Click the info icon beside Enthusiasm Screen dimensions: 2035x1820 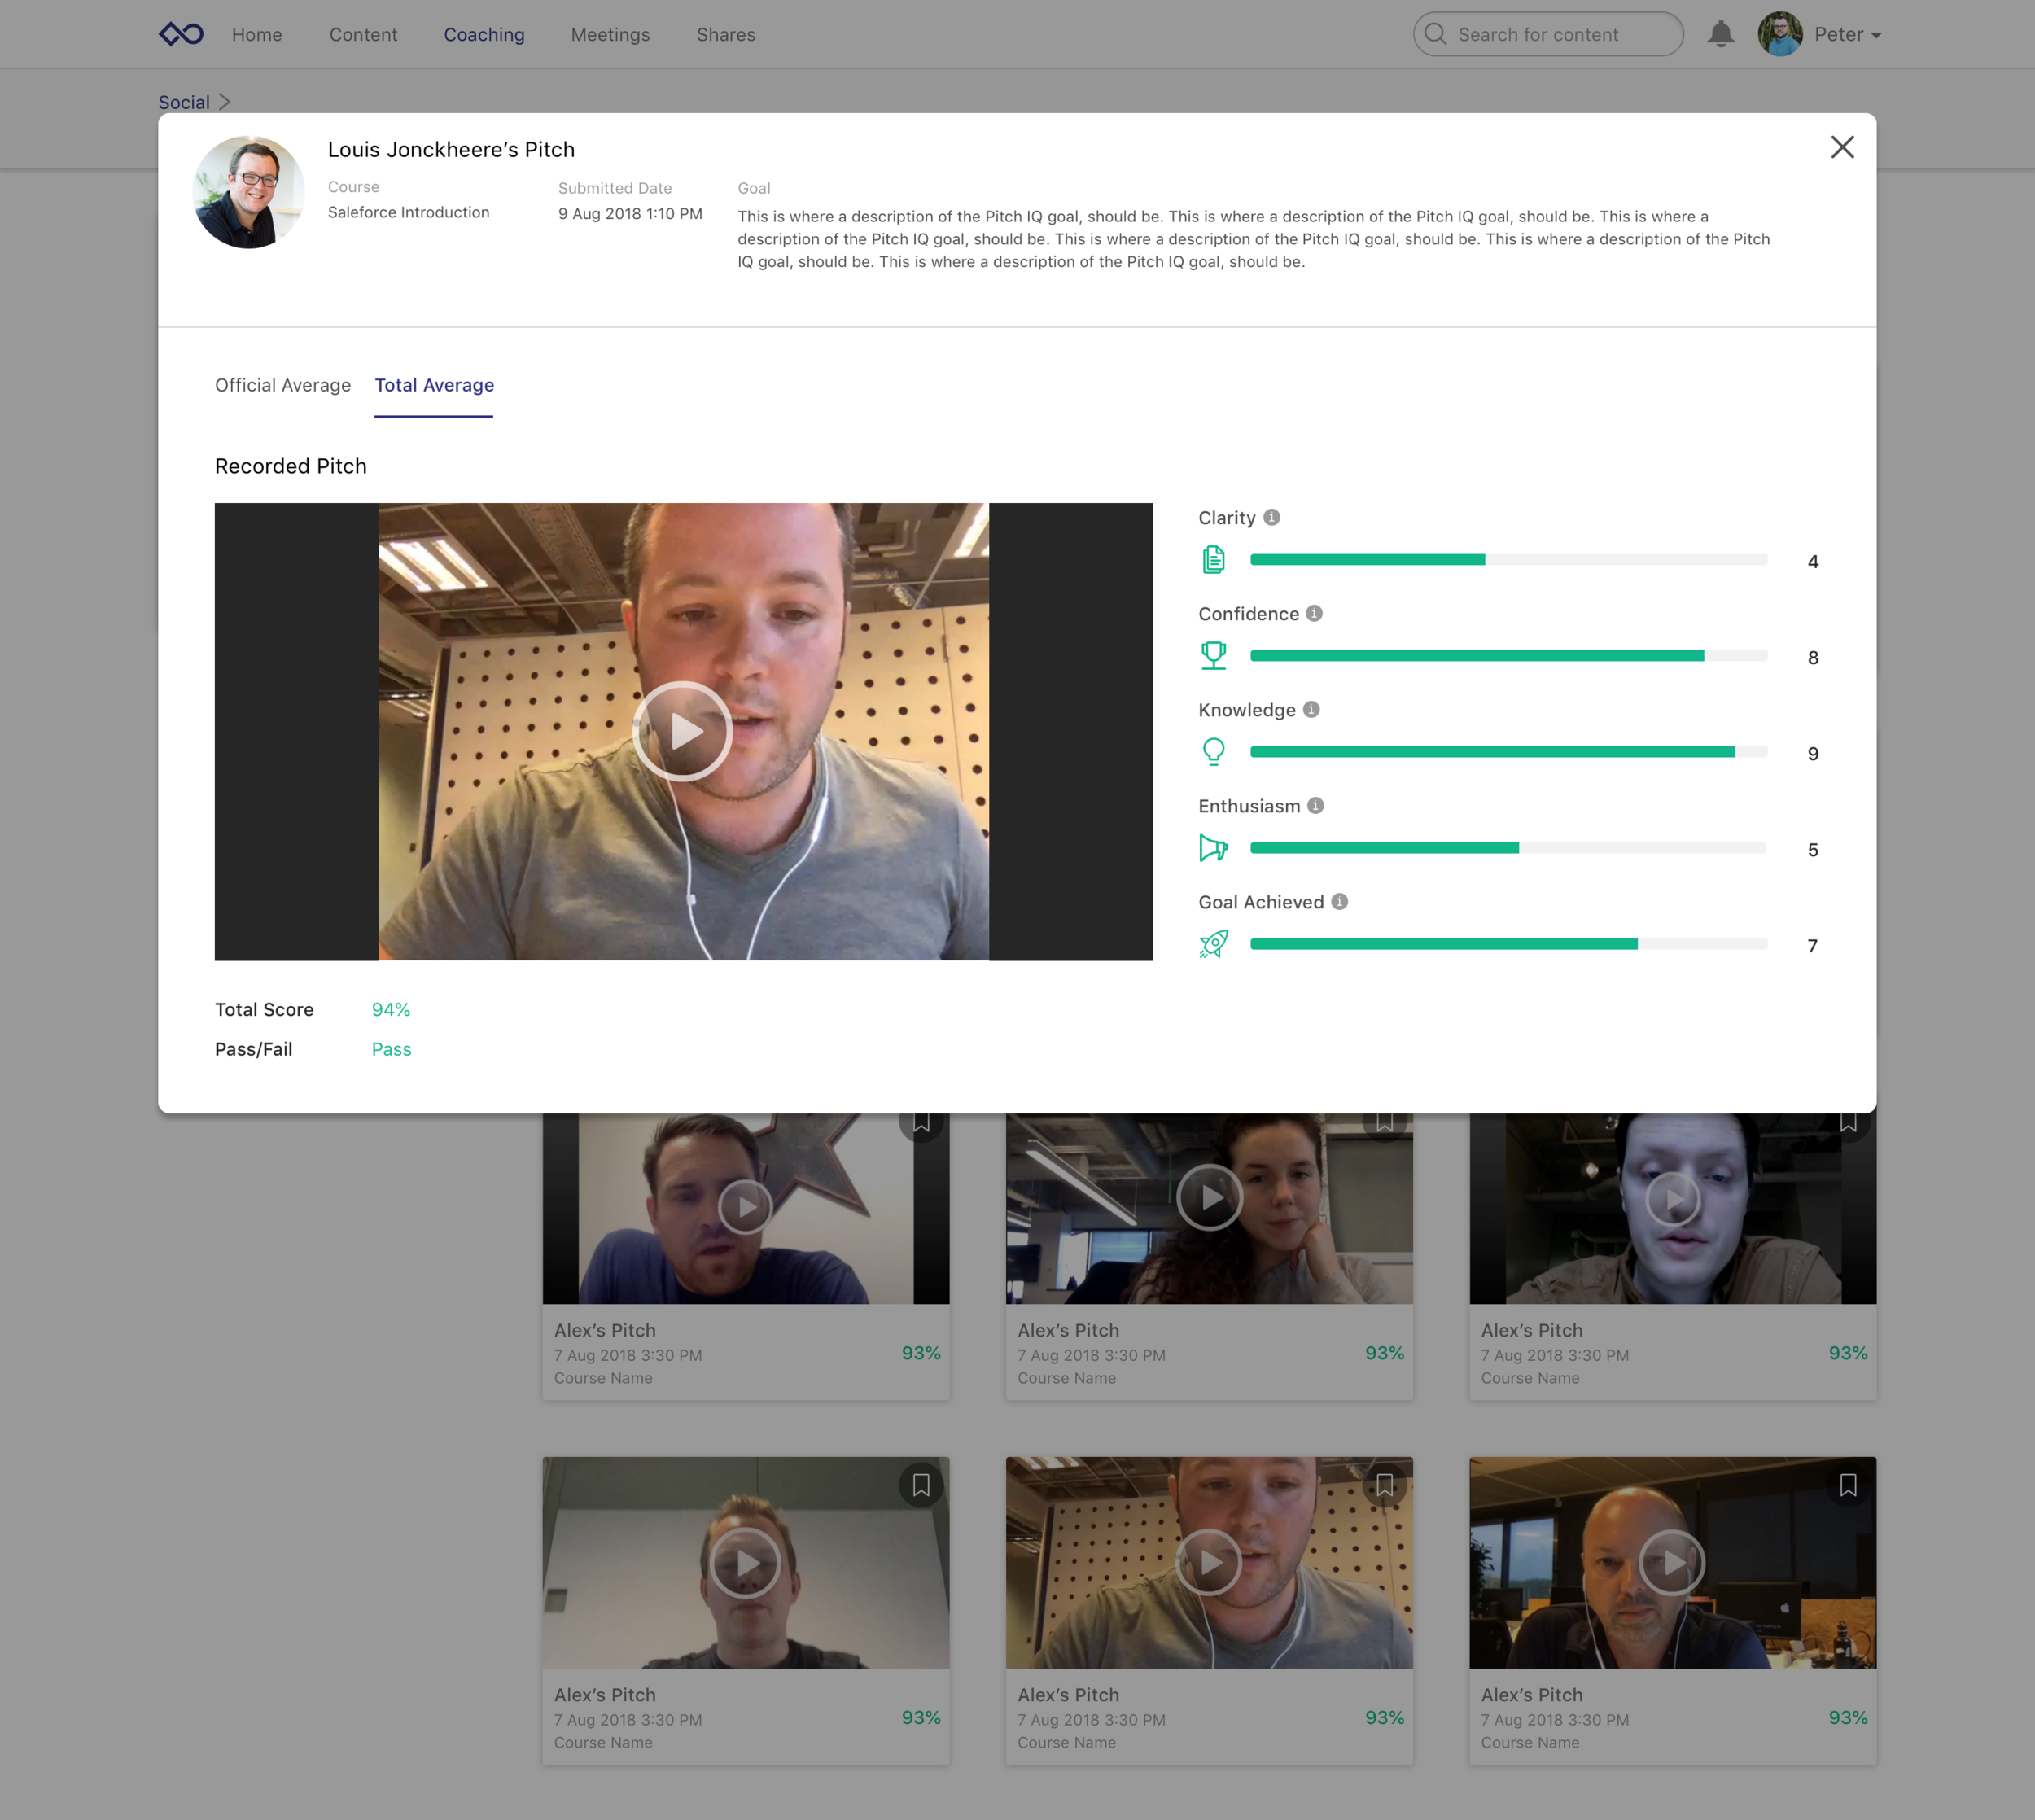(x=1315, y=805)
